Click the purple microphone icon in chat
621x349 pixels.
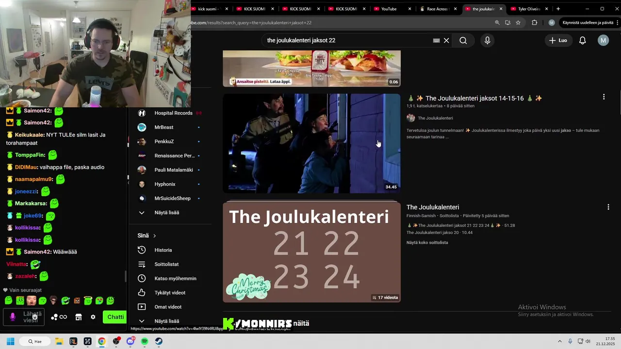point(13,317)
